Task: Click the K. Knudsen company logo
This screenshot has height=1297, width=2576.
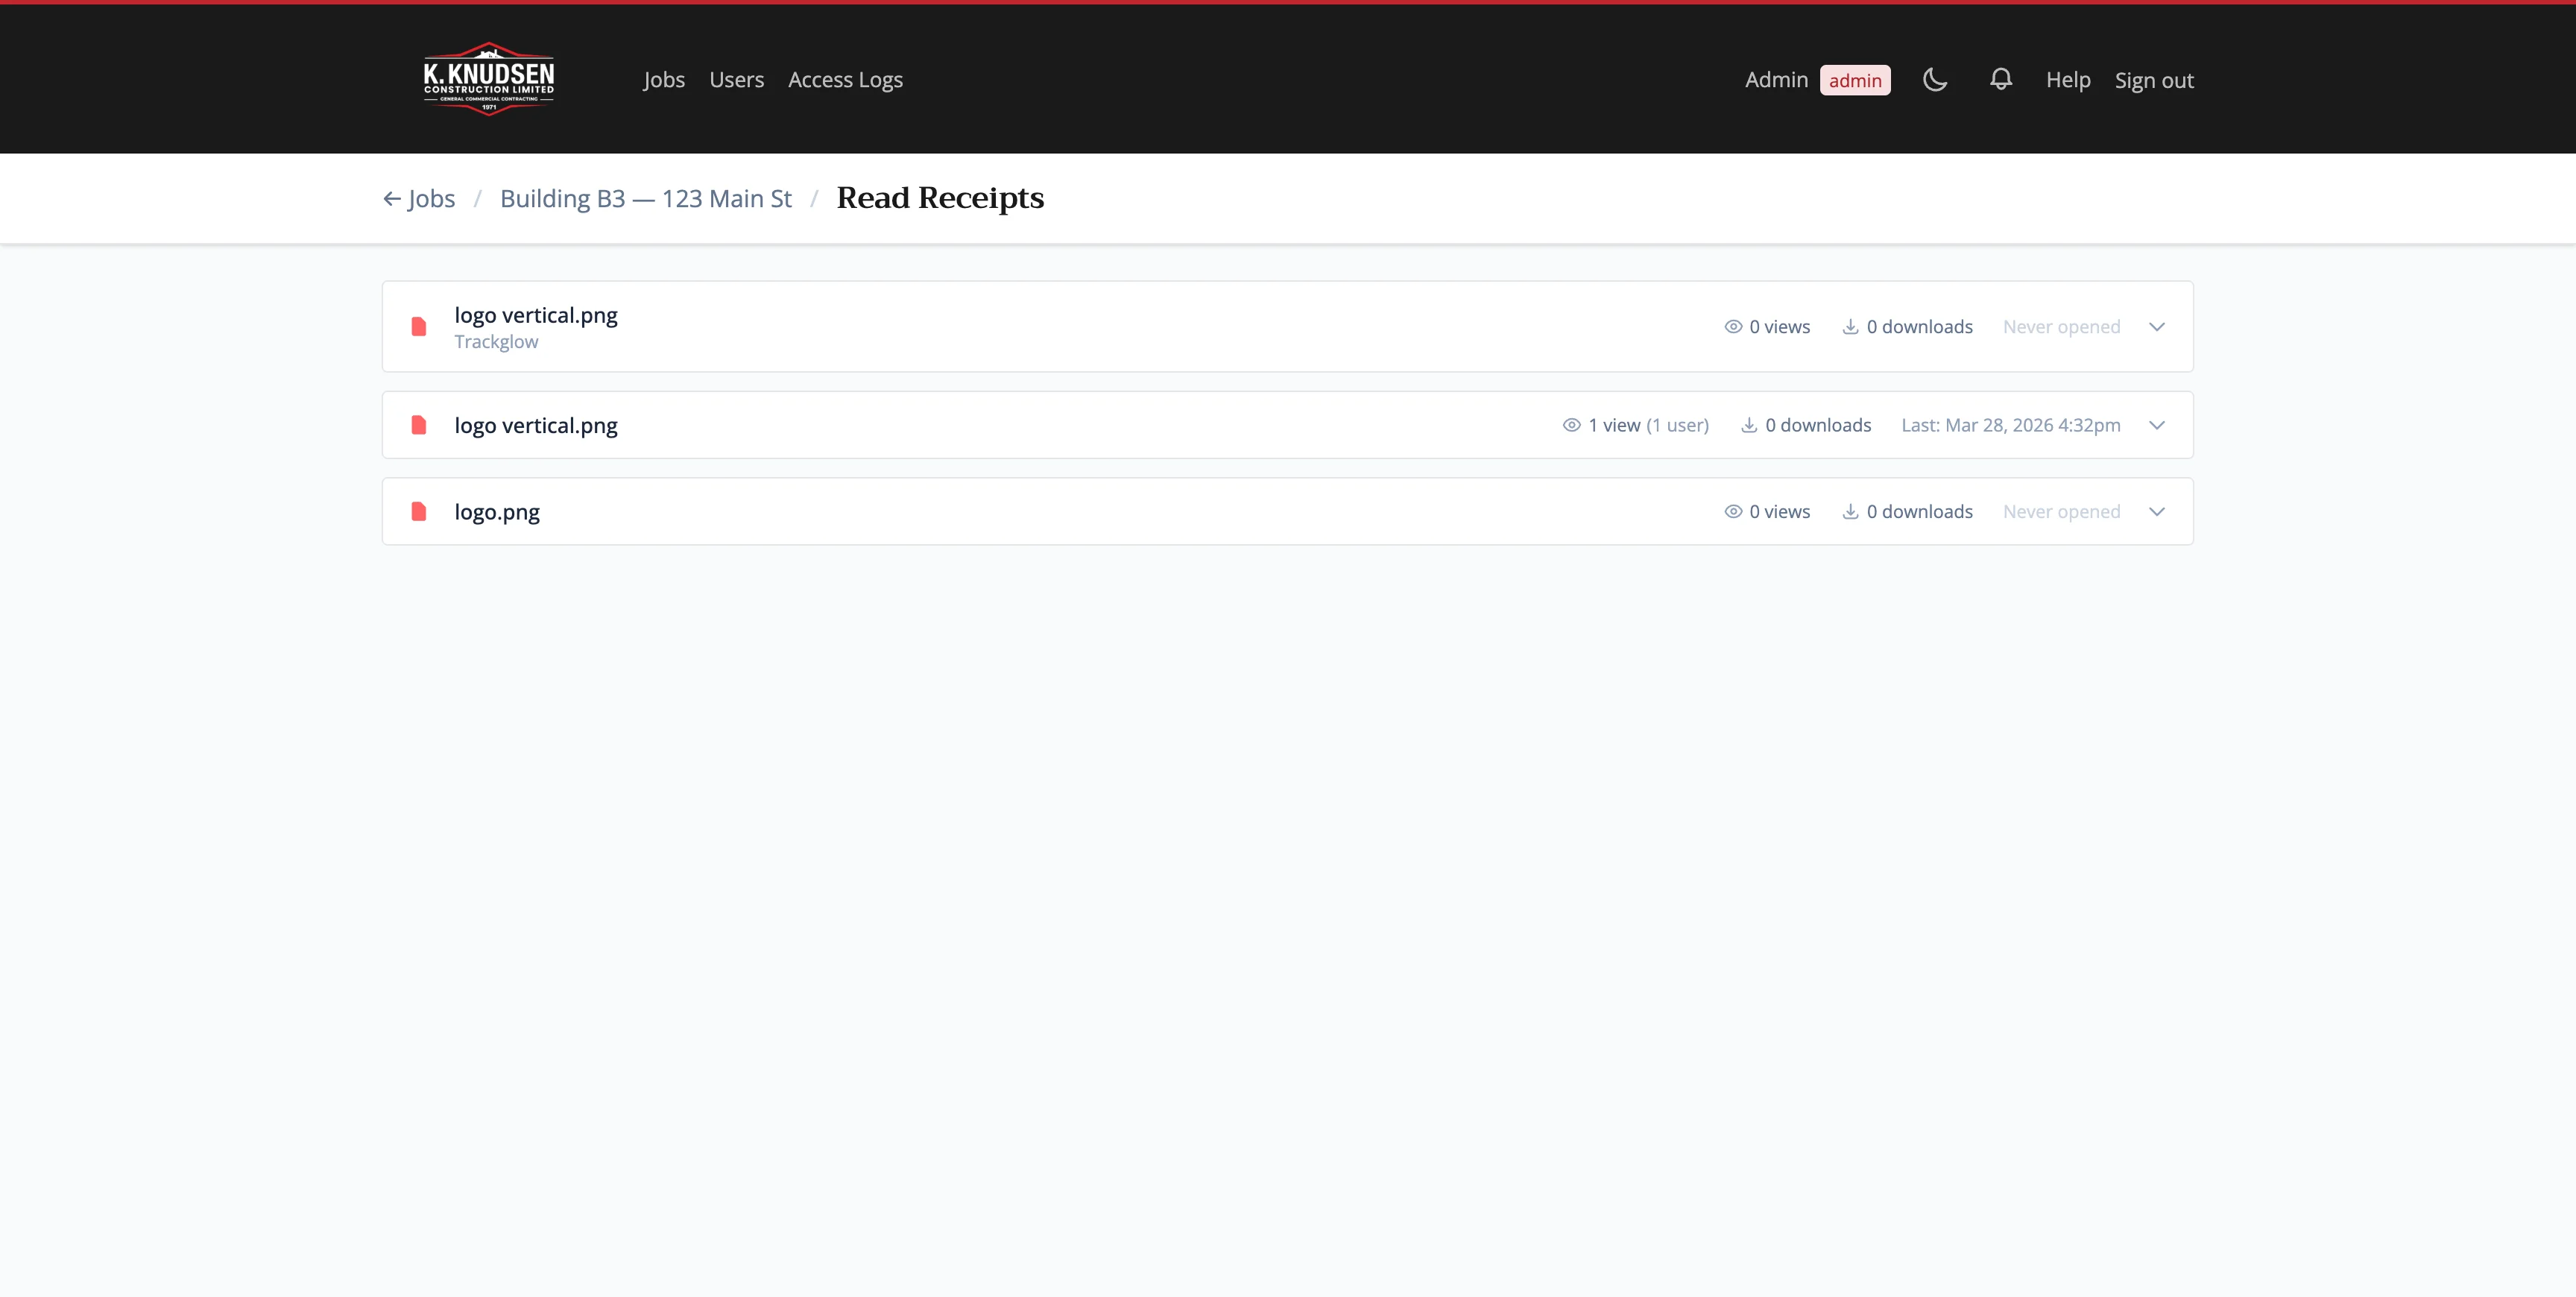Action: pos(488,79)
